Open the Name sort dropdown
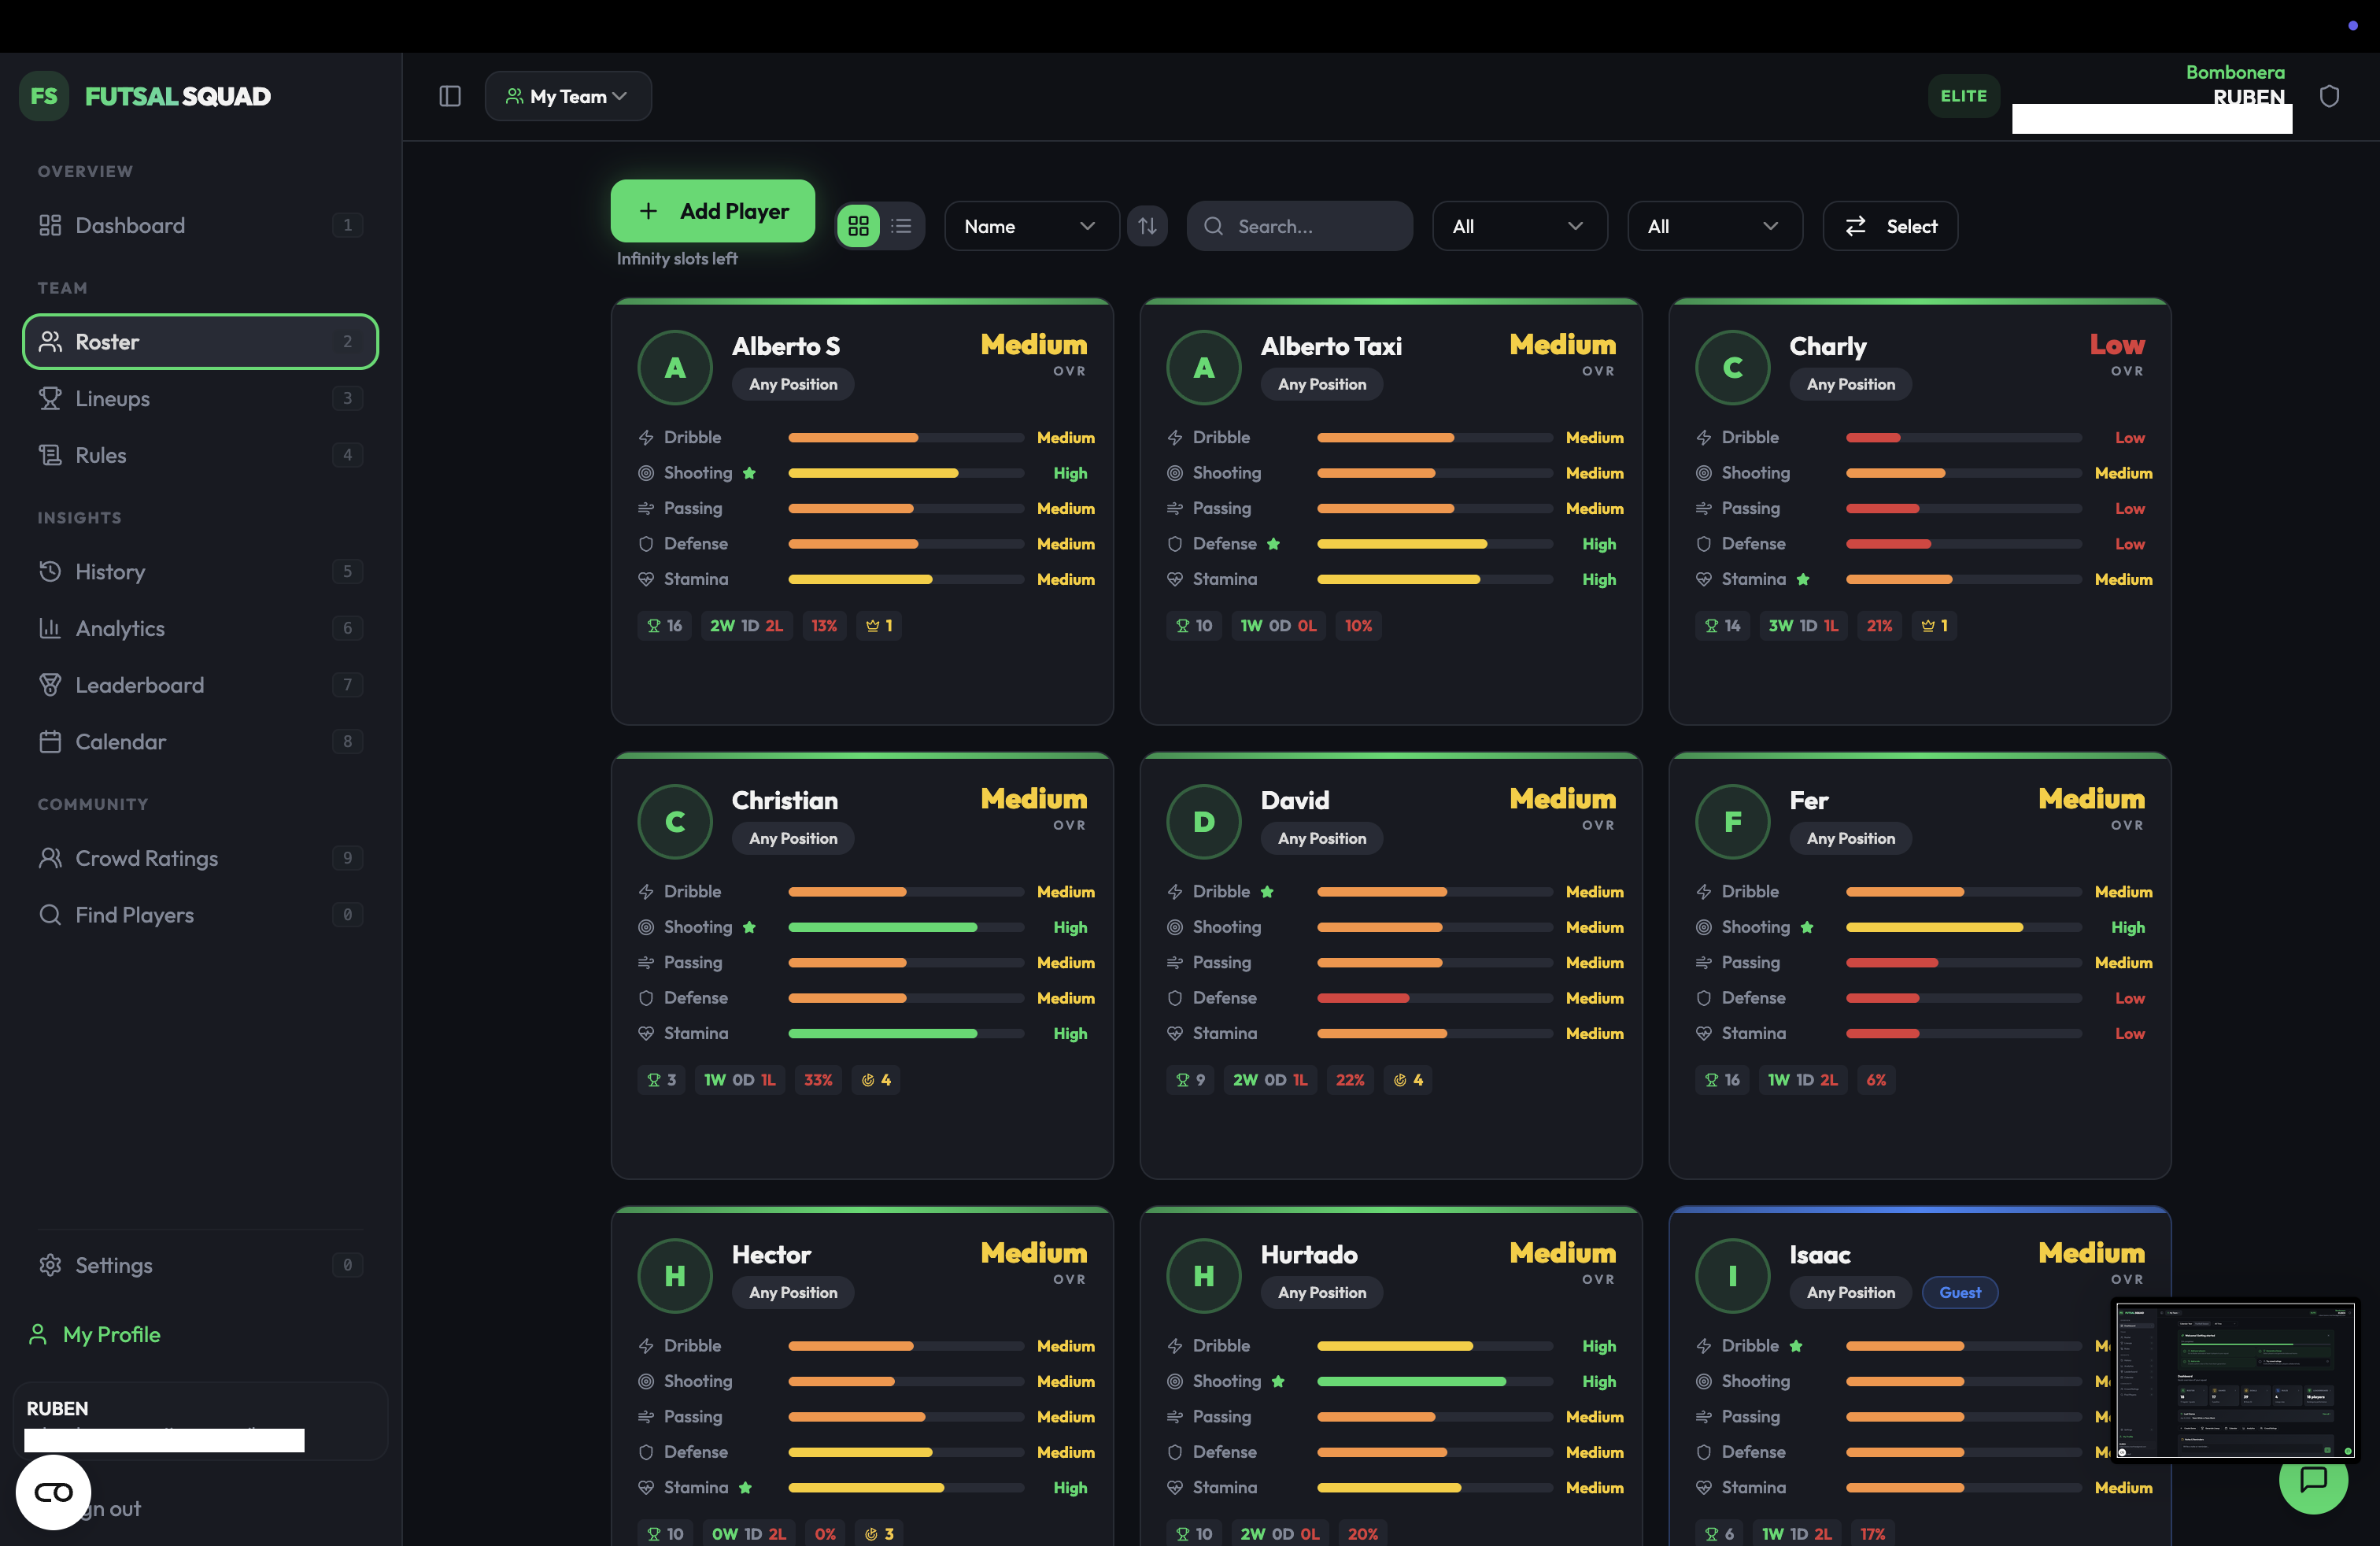Viewport: 2380px width, 1546px height. [x=1030, y=226]
